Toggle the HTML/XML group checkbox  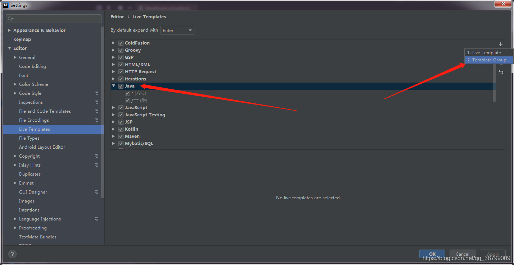click(x=121, y=65)
